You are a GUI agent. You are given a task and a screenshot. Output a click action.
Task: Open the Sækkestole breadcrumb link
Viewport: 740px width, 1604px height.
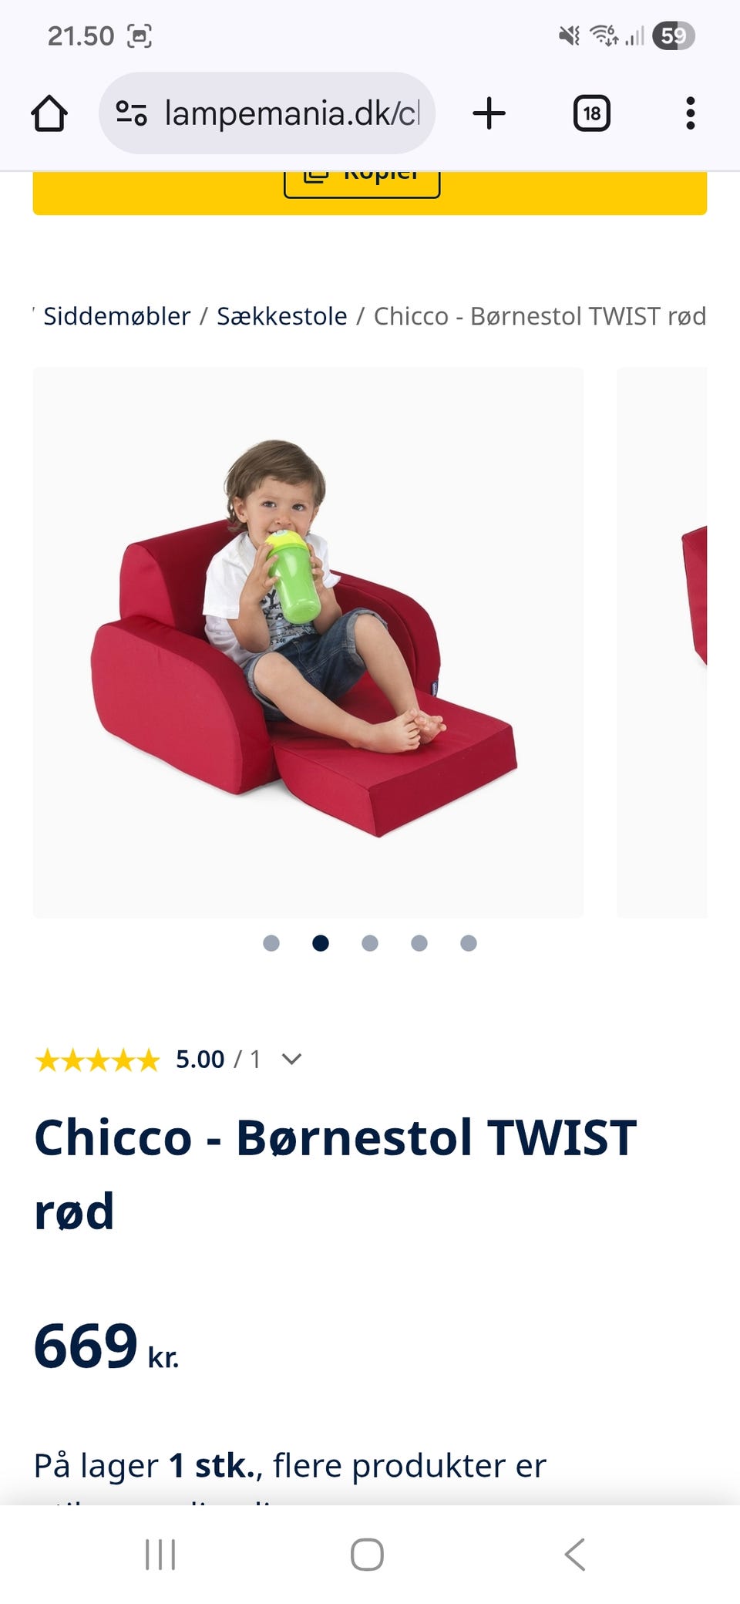pos(281,316)
